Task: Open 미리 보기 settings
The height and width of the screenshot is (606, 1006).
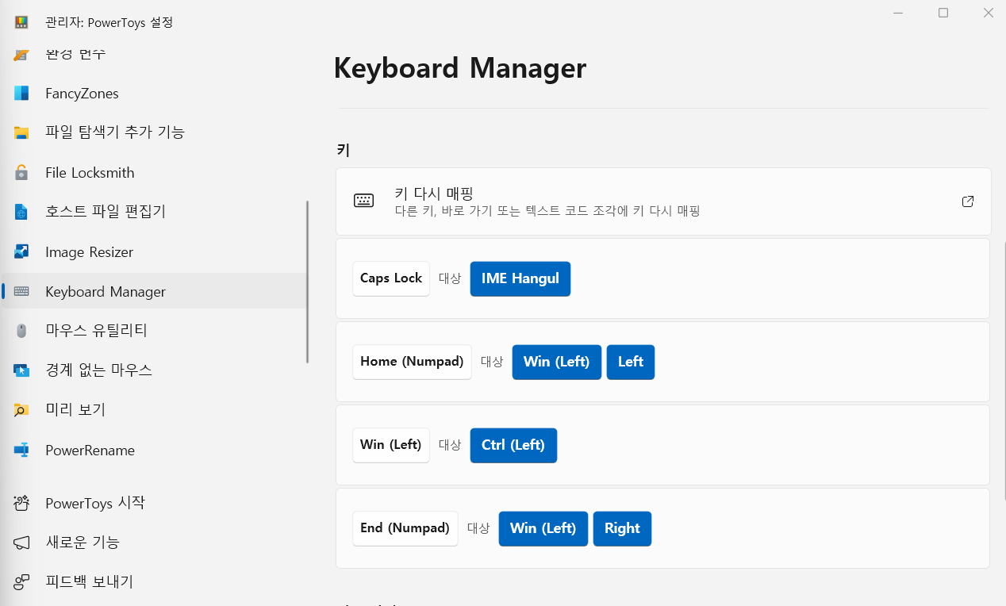Action: (x=155, y=410)
